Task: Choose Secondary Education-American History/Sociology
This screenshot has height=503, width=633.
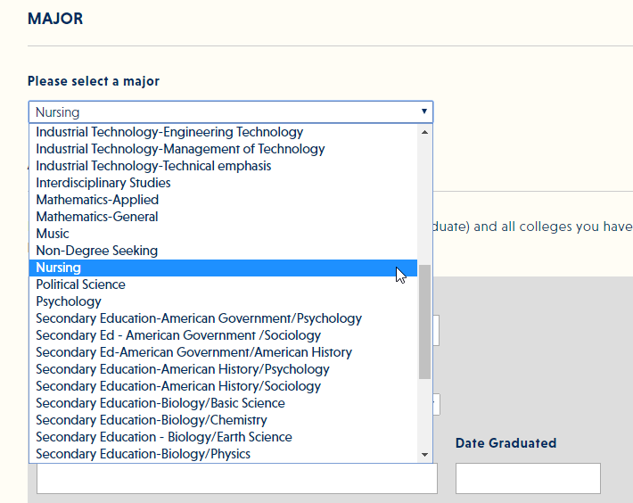Action: (x=178, y=386)
